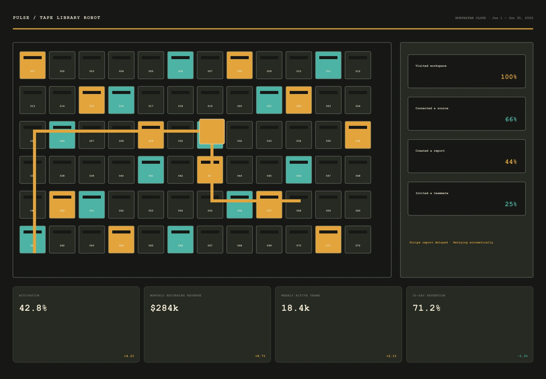Screen dimensions: 546x379
Task: Choose tape slot 040
Action: coord(121,170)
